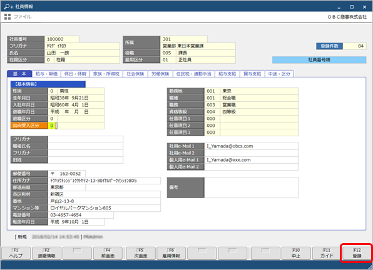The width and height of the screenshot is (373, 270).
Task: Click the 電話番号 input field
Action: click(81, 215)
